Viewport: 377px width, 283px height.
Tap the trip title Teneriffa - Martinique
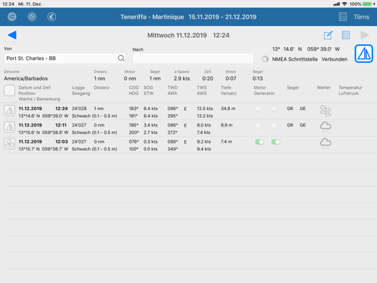coord(152,17)
